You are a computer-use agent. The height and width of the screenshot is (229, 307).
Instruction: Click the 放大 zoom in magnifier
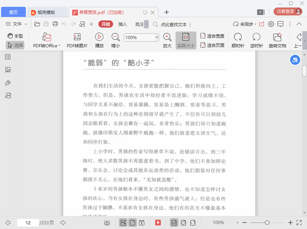tap(167, 37)
